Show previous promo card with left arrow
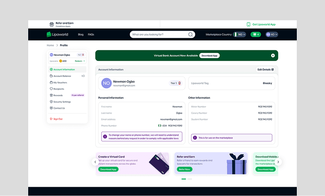Screen dimensions: 325x196 click(x=95, y=162)
